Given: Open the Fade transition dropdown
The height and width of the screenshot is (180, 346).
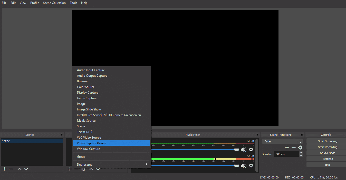Looking at the screenshot, I should point(282,141).
